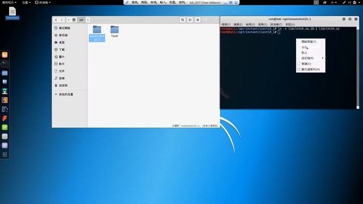Screen dimensions: 363x204
Task: Open 影片 (Videos) in sidebar
Action: tap(69, 64)
